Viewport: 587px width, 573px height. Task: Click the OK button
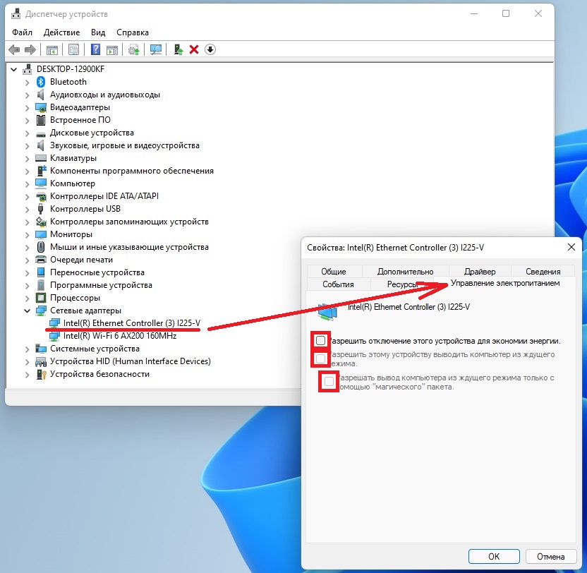click(494, 557)
